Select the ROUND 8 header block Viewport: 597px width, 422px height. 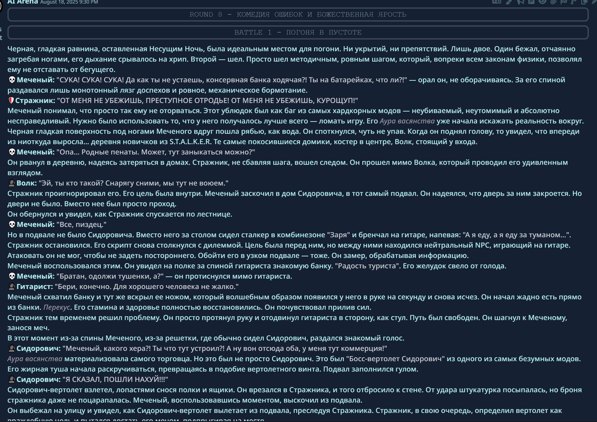[x=298, y=14]
